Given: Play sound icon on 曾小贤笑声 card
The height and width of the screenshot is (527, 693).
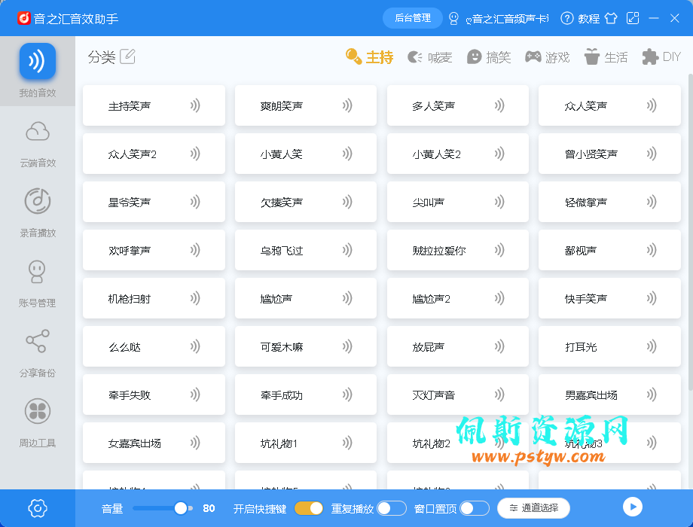Looking at the screenshot, I should click(x=651, y=154).
